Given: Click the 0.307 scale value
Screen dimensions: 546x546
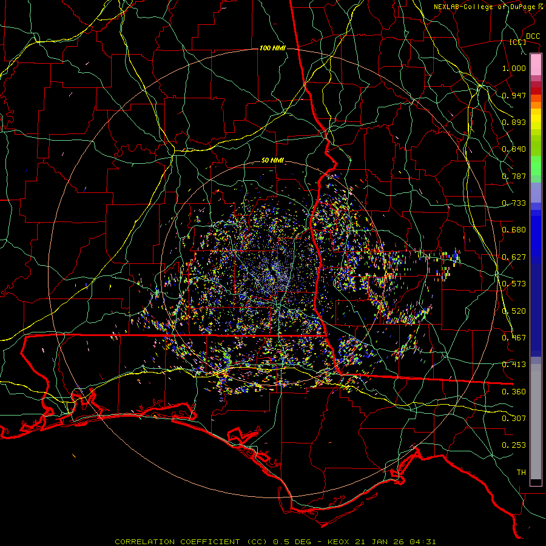Looking at the screenshot, I should point(514,419).
